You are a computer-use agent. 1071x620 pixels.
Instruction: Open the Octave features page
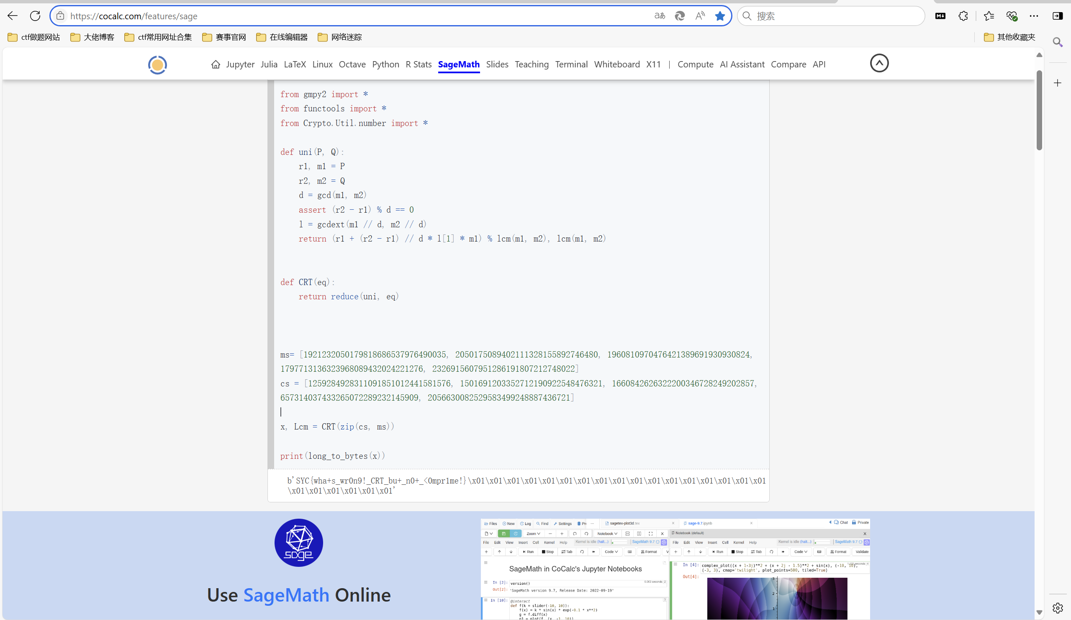click(352, 64)
